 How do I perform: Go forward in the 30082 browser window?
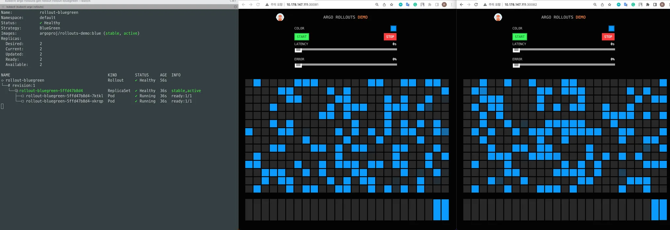pyautogui.click(x=469, y=5)
